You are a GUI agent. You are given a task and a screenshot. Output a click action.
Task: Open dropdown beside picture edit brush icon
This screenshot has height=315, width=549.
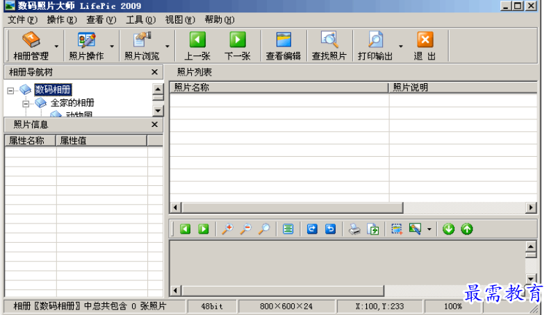pyautogui.click(x=429, y=230)
